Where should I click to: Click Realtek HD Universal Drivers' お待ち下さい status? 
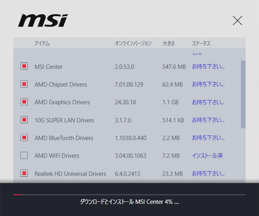click(x=208, y=174)
